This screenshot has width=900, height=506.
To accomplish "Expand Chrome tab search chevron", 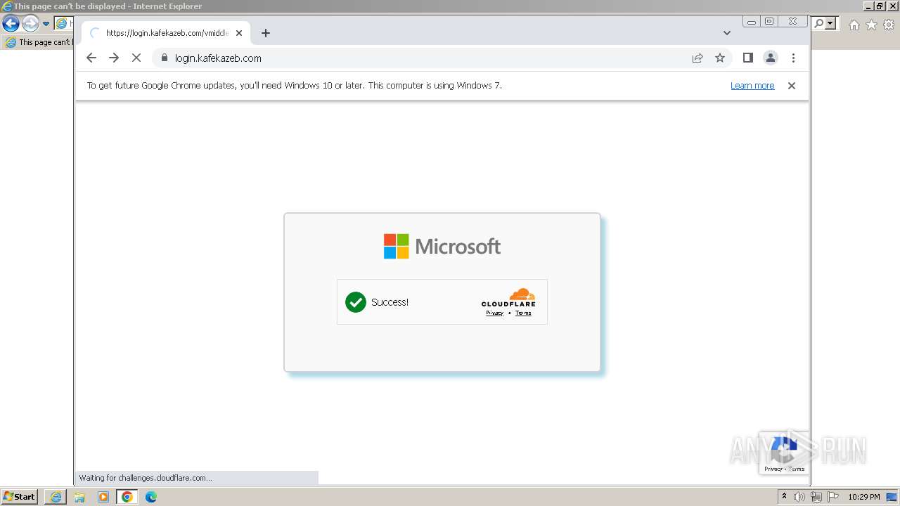I will (x=727, y=33).
